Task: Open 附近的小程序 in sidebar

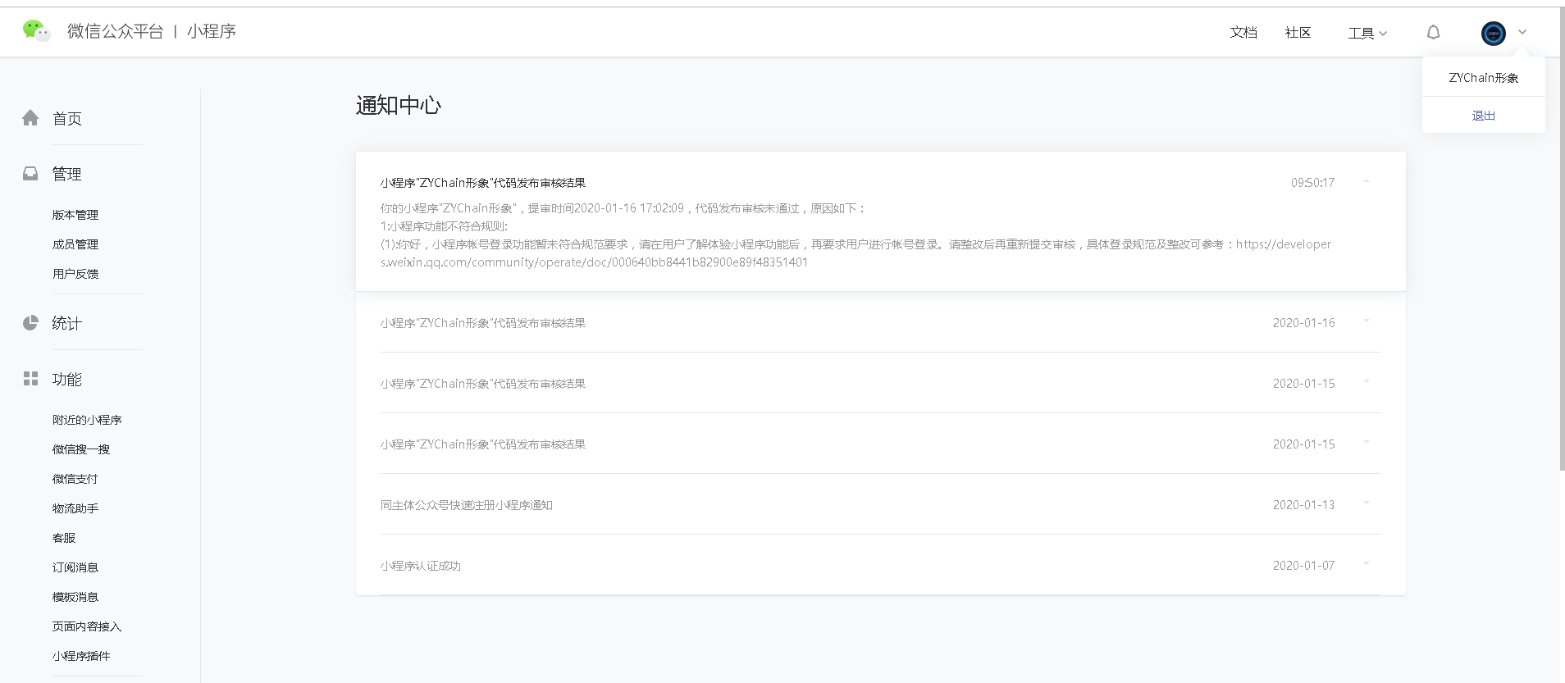Action: (87, 420)
